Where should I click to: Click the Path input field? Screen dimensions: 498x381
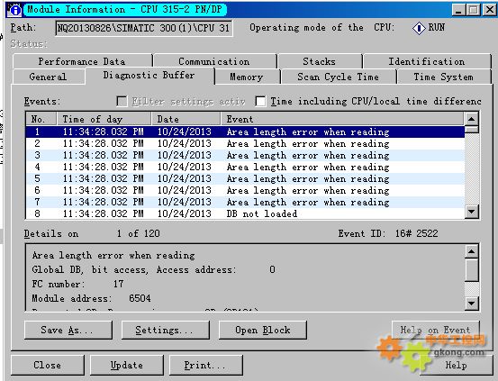click(x=144, y=28)
